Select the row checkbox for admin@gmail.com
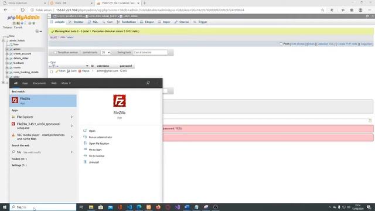375x211 pixels. 51,72
